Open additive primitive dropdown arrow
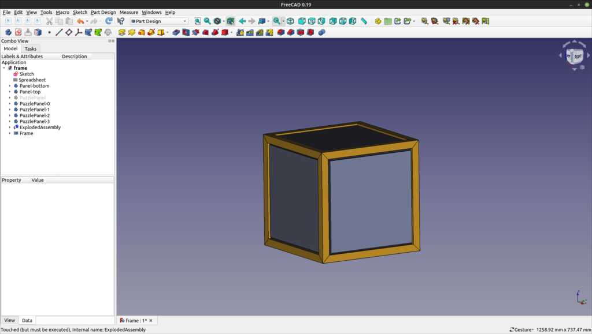The image size is (592, 334). (x=167, y=32)
